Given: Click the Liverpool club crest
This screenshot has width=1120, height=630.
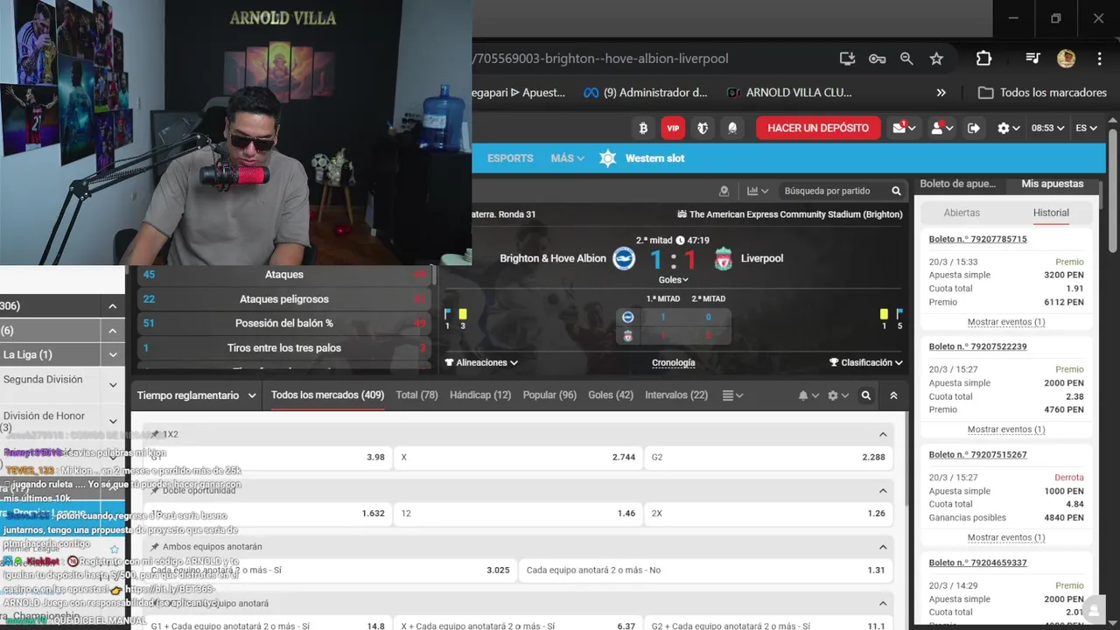Looking at the screenshot, I should coord(723,258).
